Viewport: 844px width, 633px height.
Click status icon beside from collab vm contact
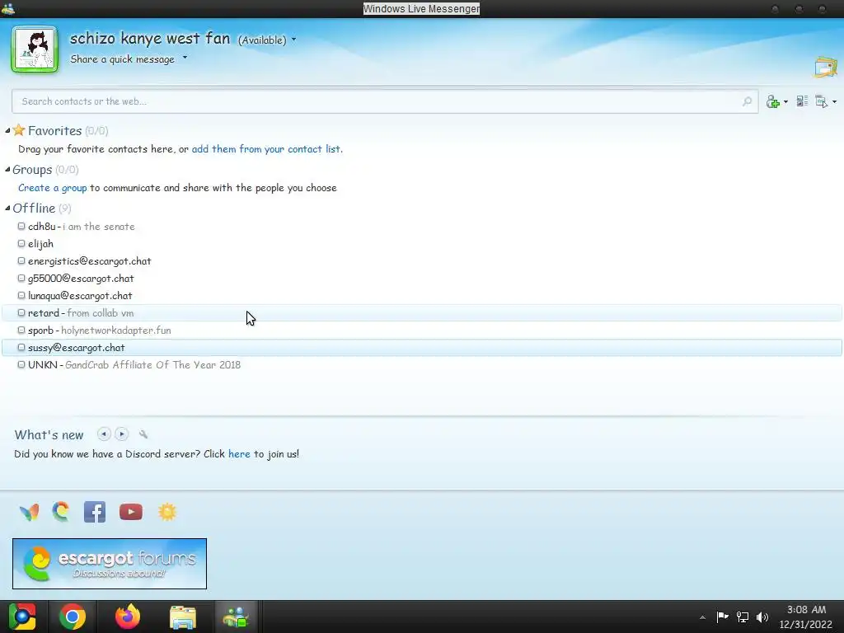[21, 312]
